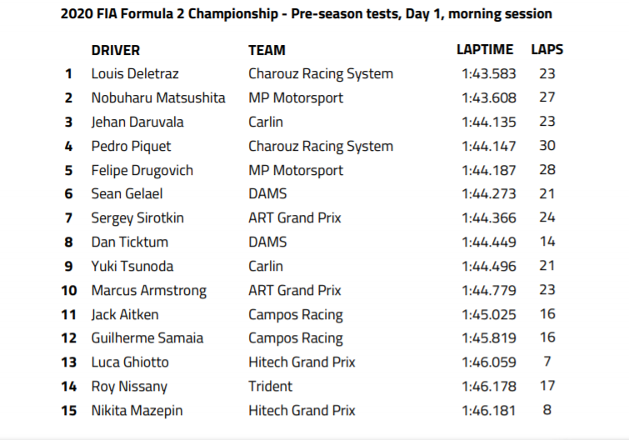Click the LAPS column header

coord(547,50)
